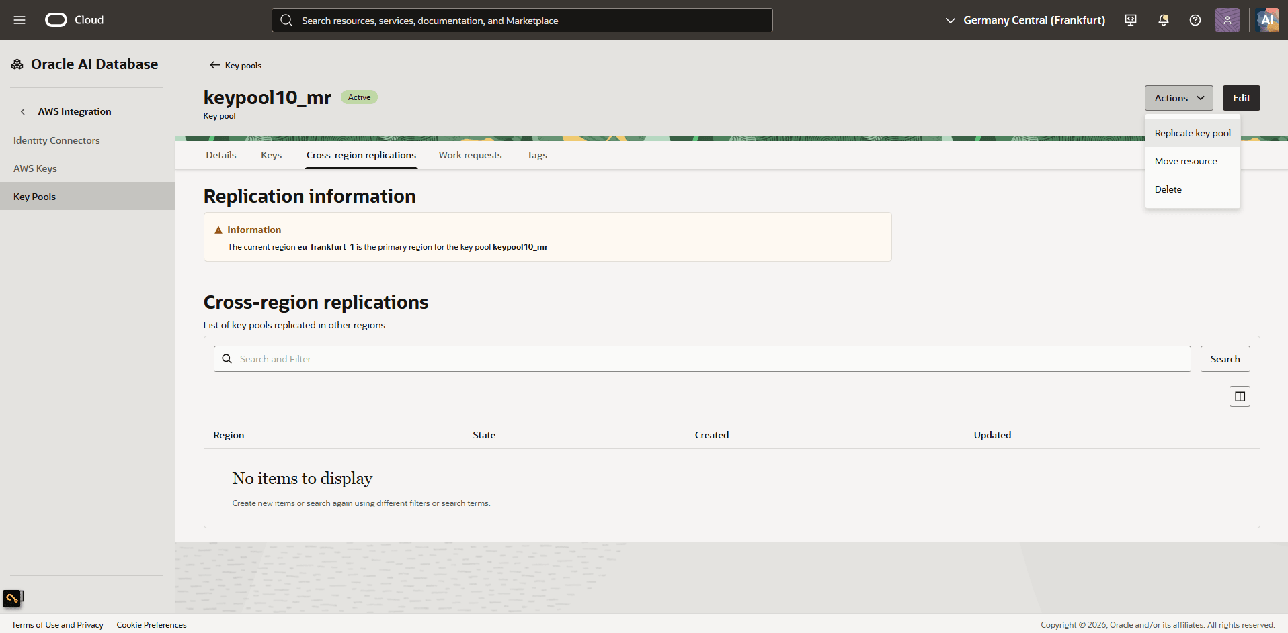Image resolution: width=1288 pixels, height=633 pixels.
Task: Expand the Germany Central (Frankfurt) region selector
Action: click(x=1024, y=20)
